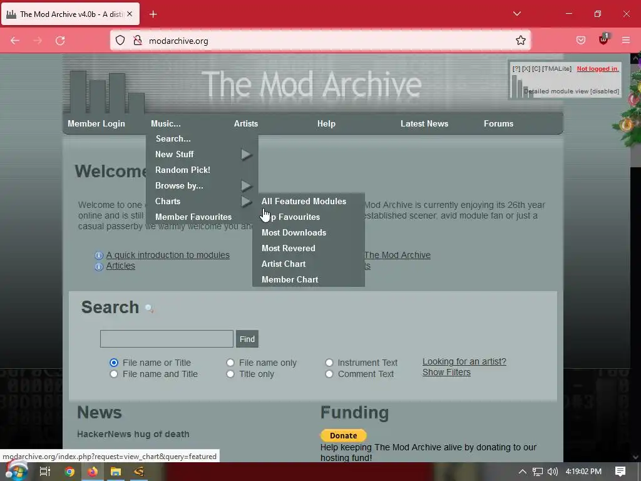This screenshot has width=641, height=481.
Task: Click the volume speaker tray icon
Action: 552,472
